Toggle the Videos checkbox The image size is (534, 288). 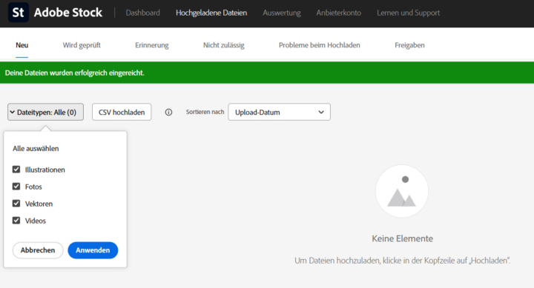click(x=16, y=221)
